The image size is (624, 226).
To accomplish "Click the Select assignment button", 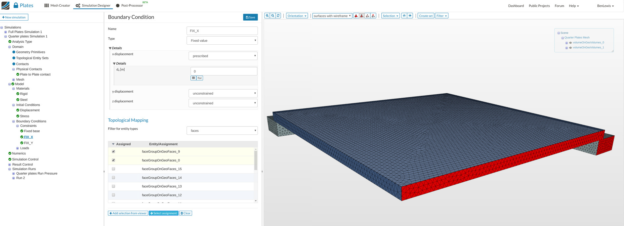I will pyautogui.click(x=164, y=213).
